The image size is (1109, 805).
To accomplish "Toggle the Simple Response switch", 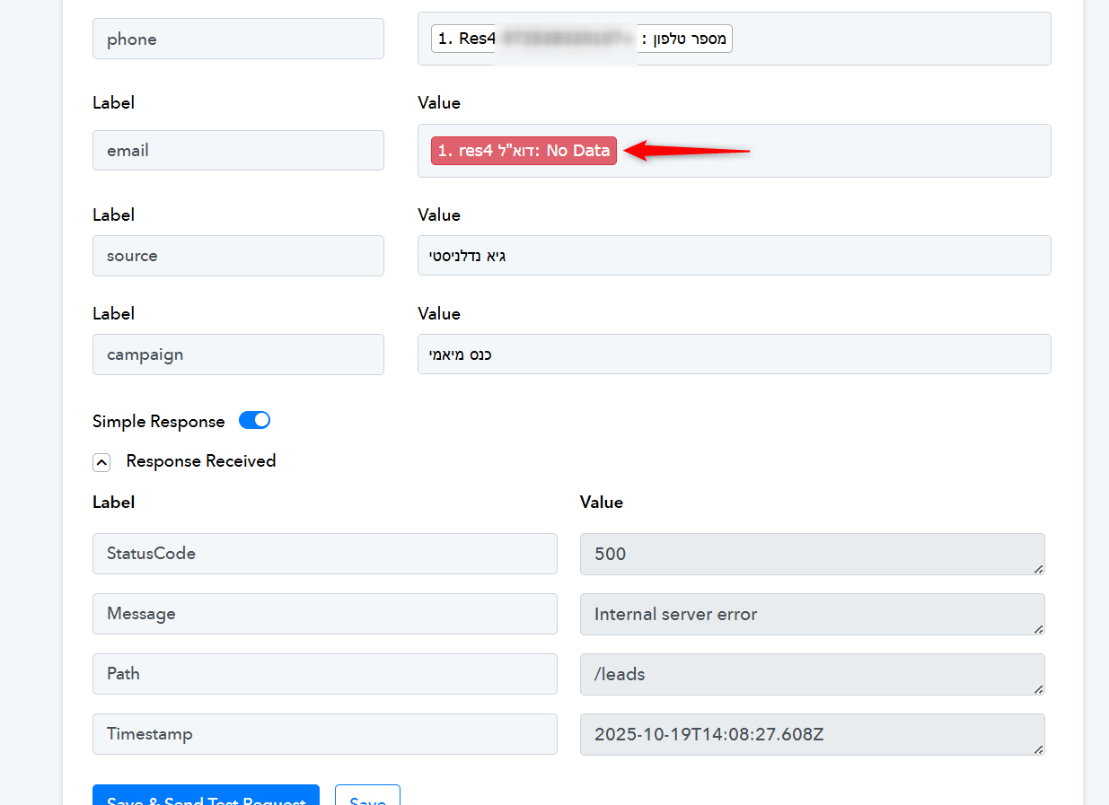I will [x=254, y=421].
